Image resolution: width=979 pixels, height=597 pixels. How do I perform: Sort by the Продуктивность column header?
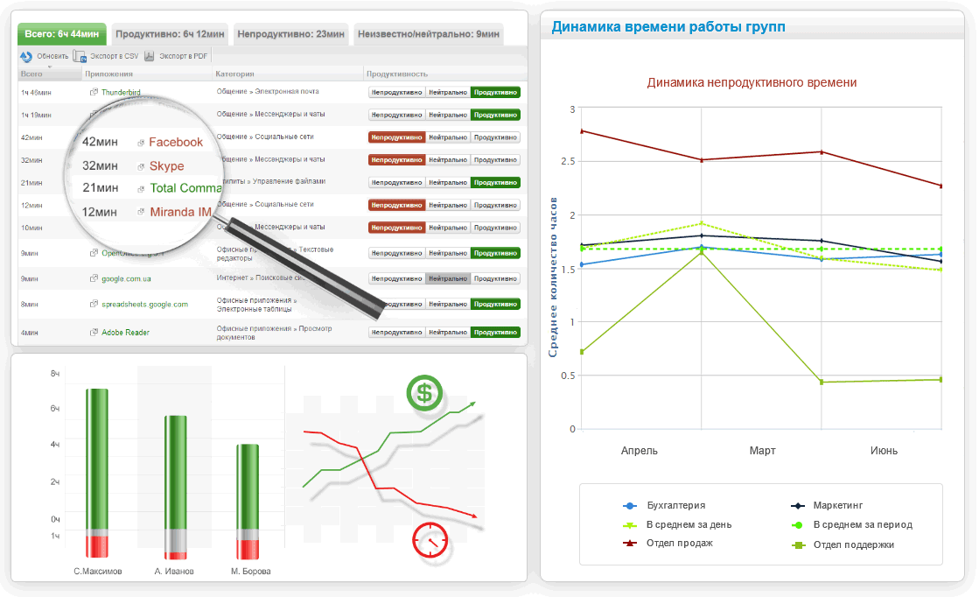click(397, 74)
